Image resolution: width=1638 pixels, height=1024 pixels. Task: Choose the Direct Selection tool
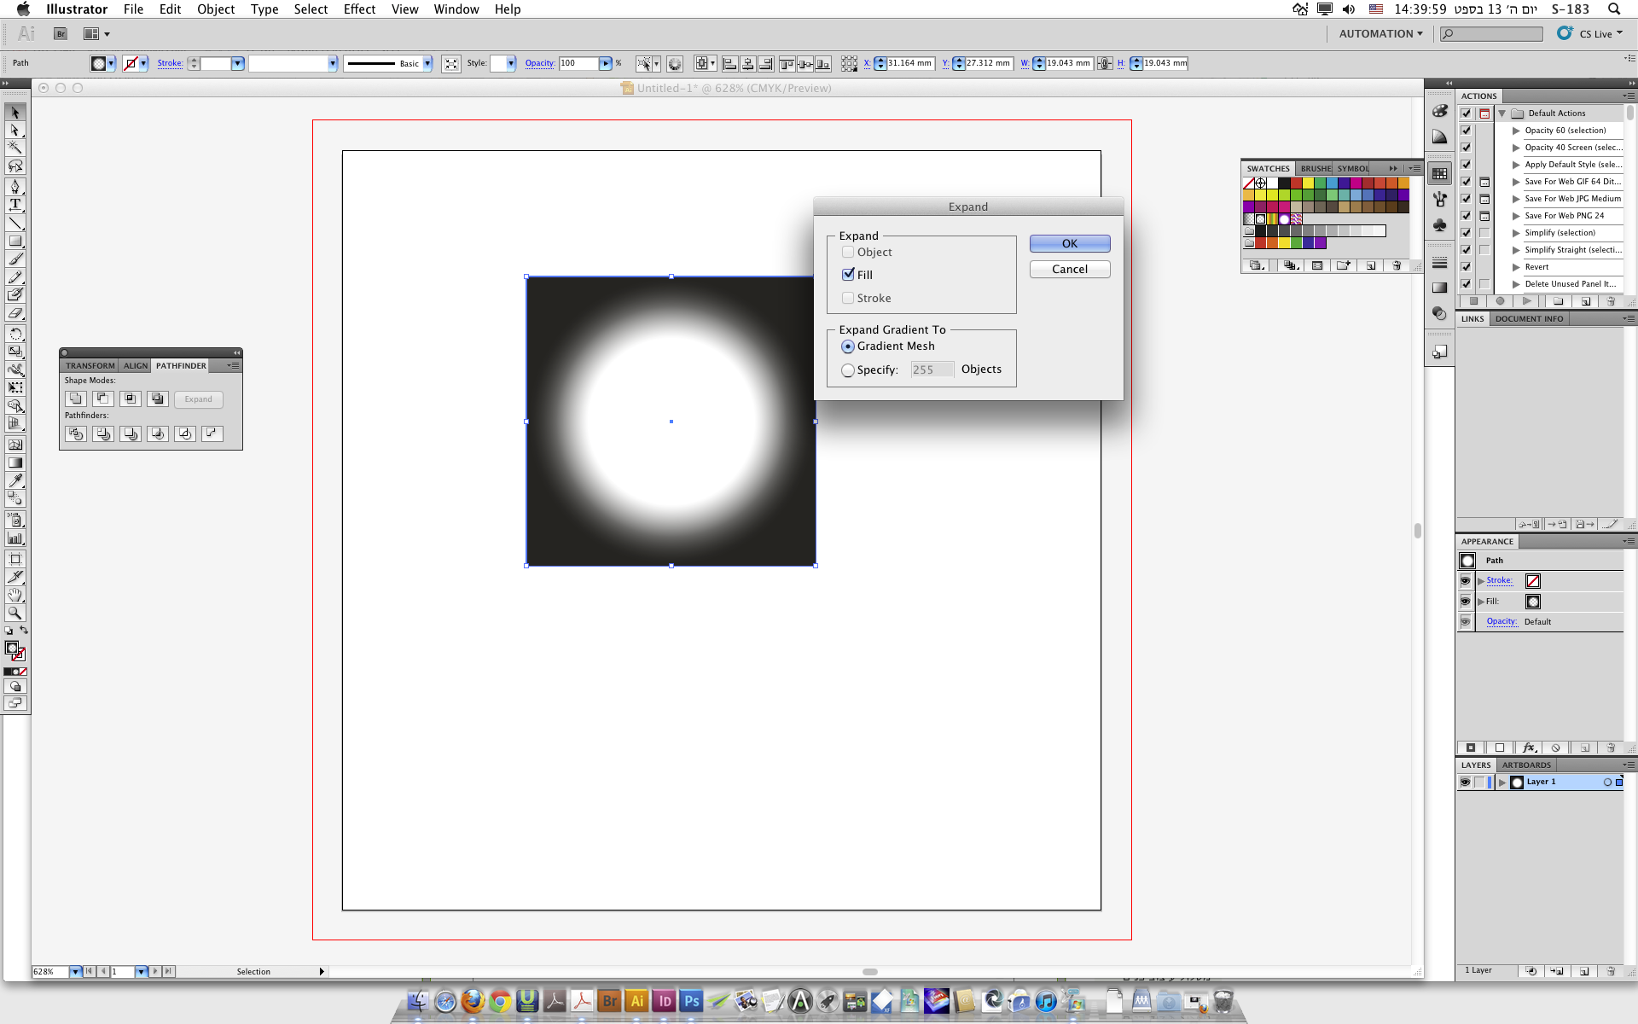15,131
